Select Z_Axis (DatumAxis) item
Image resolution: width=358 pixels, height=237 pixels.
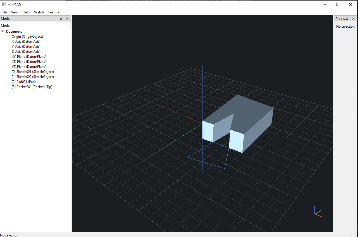point(26,52)
